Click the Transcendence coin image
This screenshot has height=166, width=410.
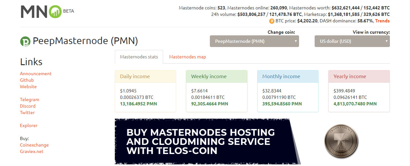[x=342, y=140]
